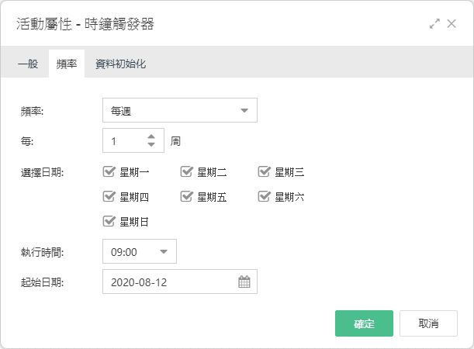474x349 pixels.
Task: Uncheck the 星期日 checkbox
Action: coord(109,222)
